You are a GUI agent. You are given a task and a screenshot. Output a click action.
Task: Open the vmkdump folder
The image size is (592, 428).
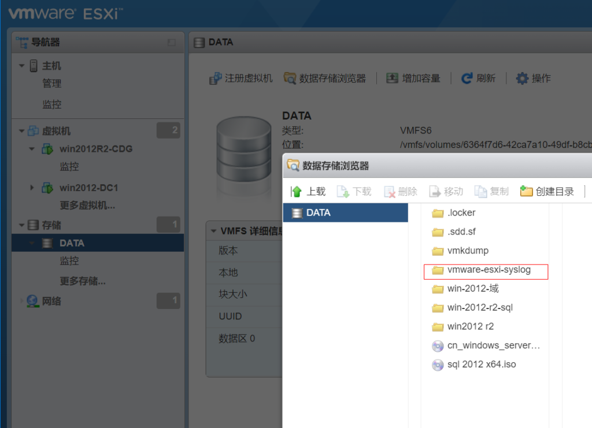[x=460, y=251]
